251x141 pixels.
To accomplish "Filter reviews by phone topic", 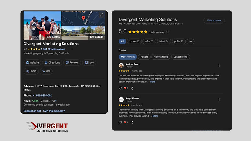I will pos(134,41).
